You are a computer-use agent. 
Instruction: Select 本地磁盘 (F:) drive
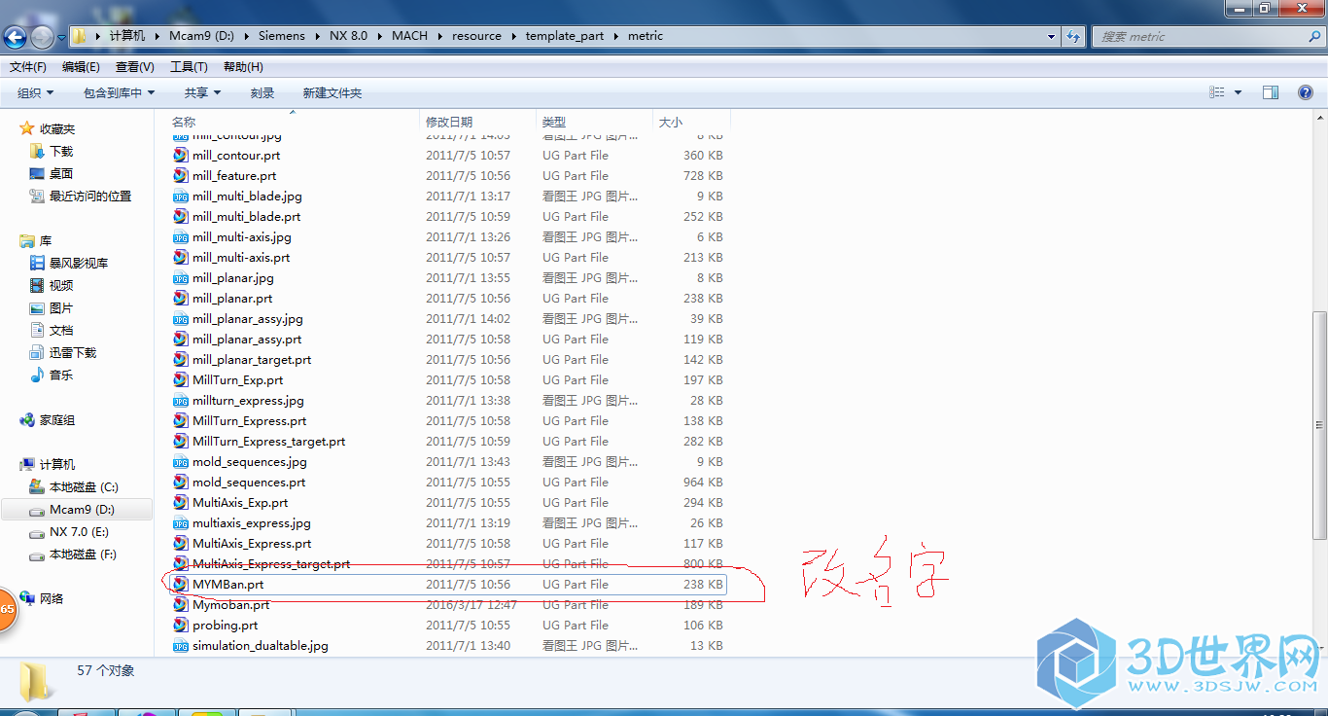pyautogui.click(x=83, y=555)
